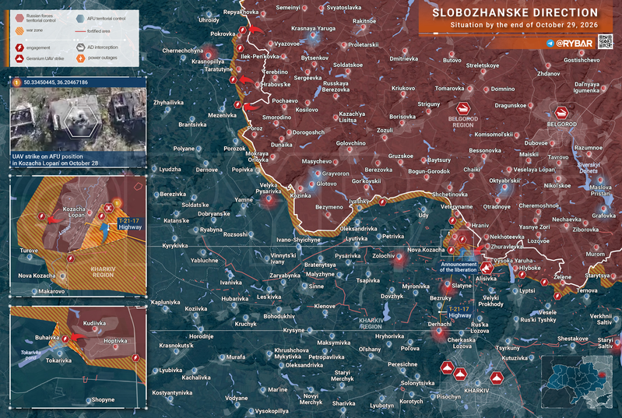This screenshot has height=418, width=622.
Task: Click the Geranium strike hexagon east of KHARKIV label
Action: (x=497, y=378)
